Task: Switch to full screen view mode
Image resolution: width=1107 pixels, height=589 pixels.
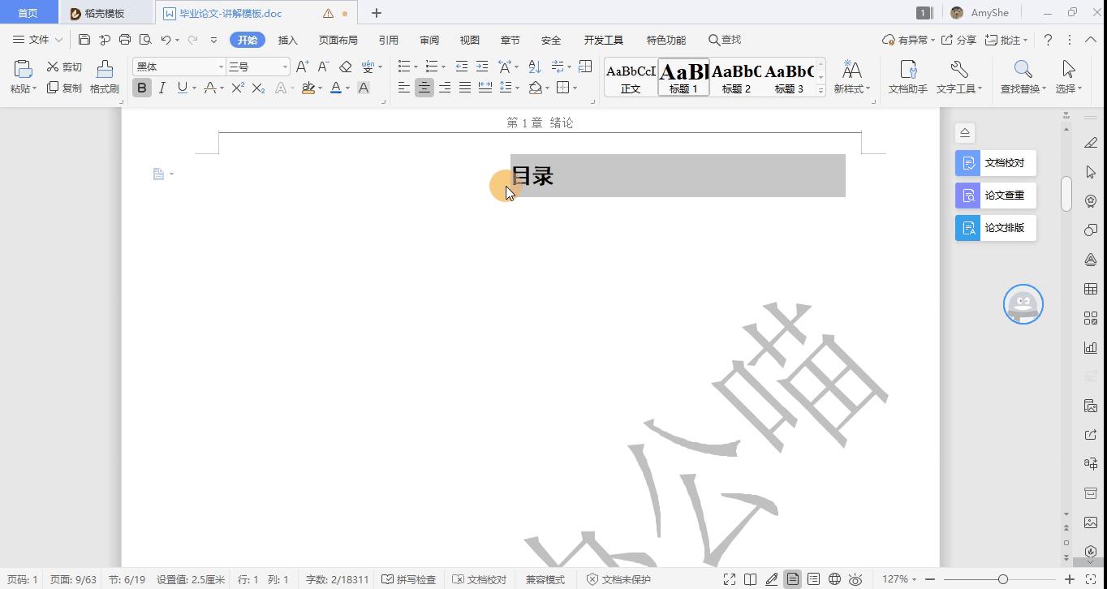Action: [x=728, y=579]
